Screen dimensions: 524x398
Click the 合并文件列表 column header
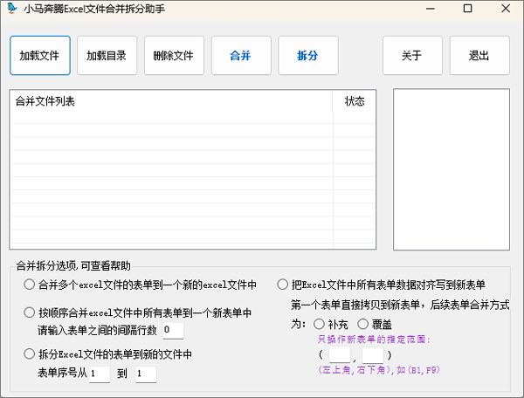[x=171, y=101]
